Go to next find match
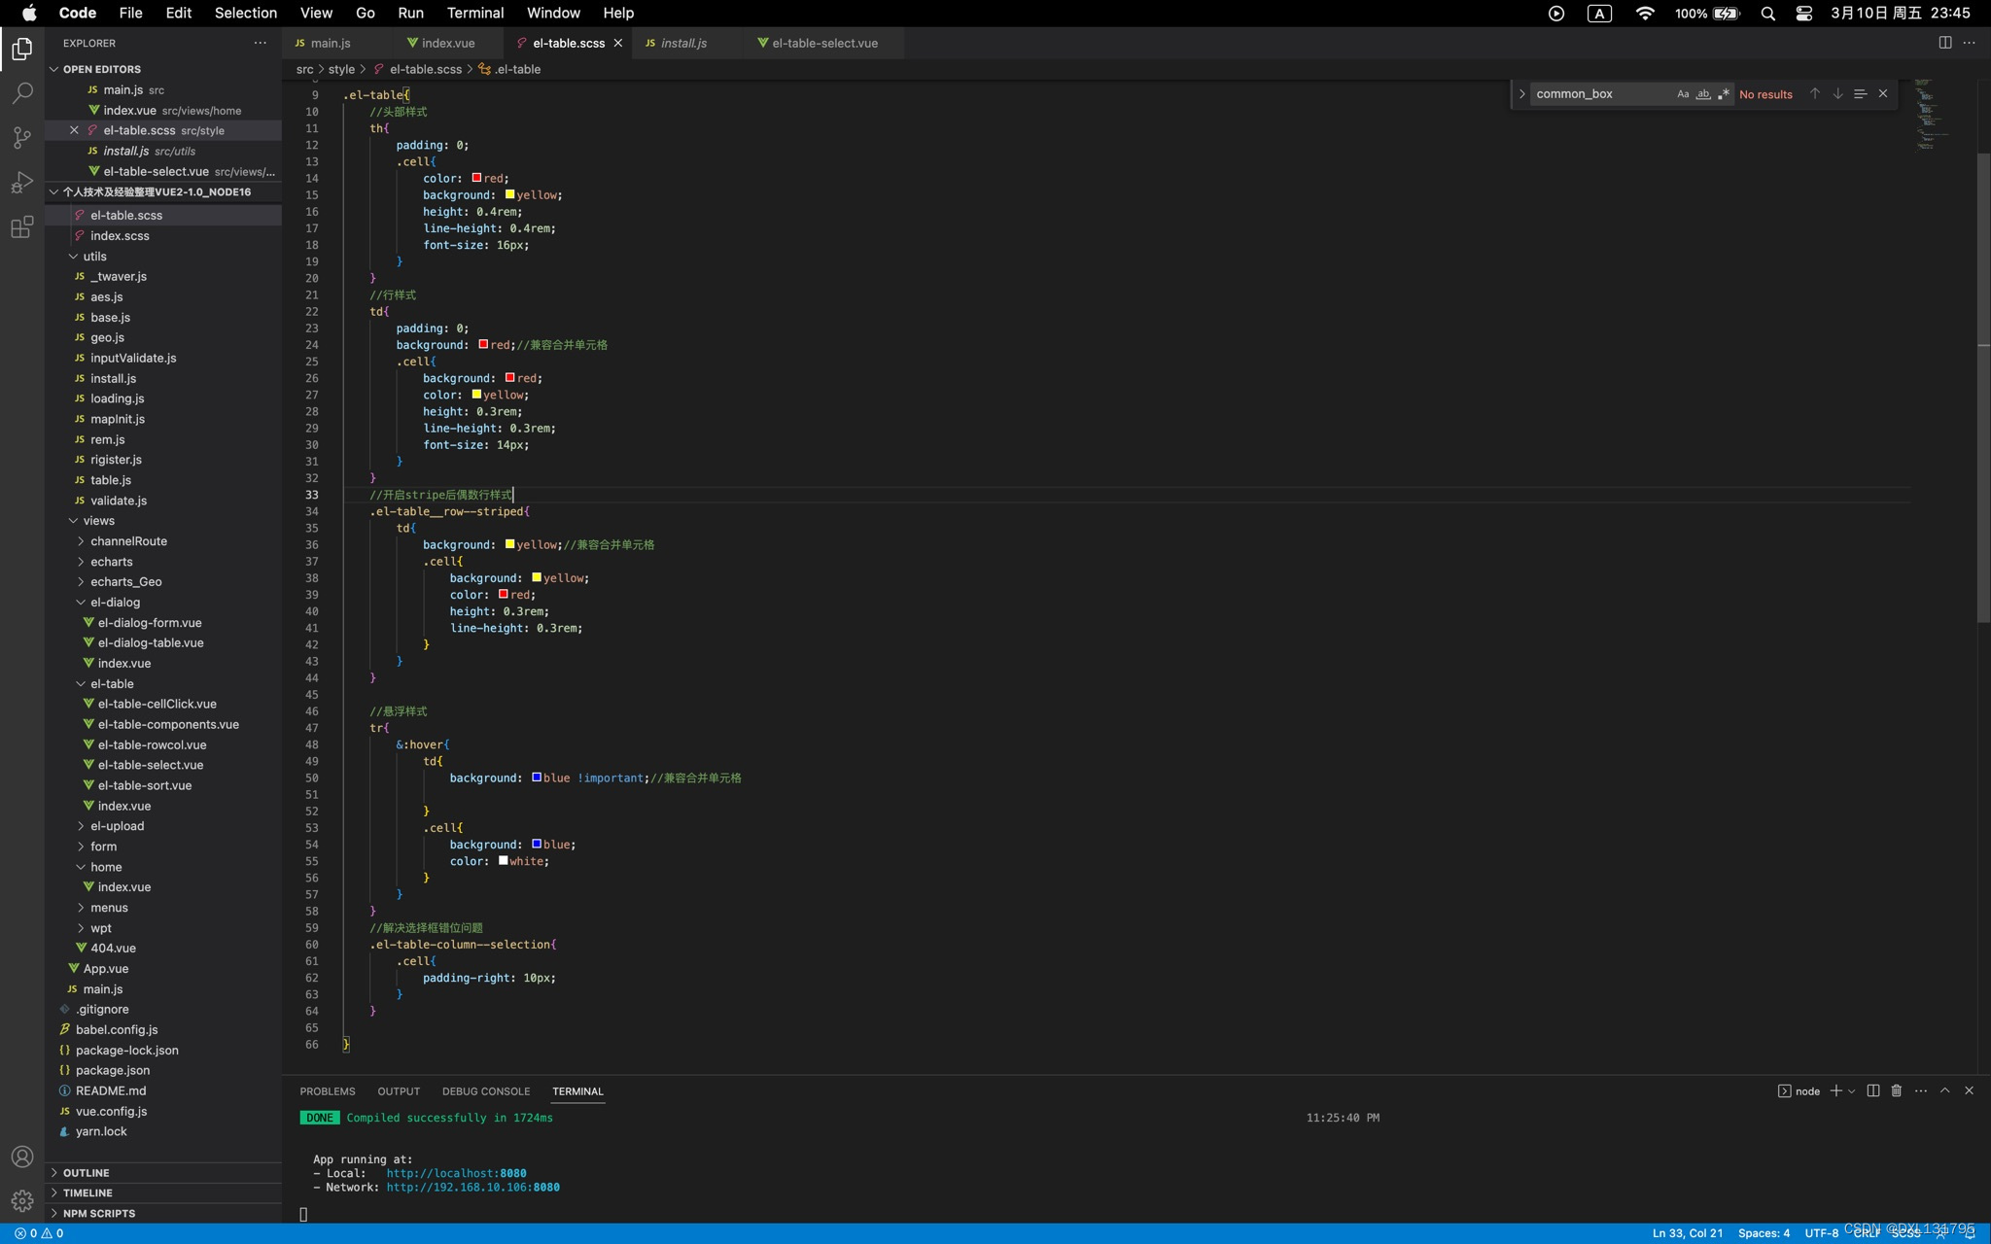 click(x=1837, y=94)
